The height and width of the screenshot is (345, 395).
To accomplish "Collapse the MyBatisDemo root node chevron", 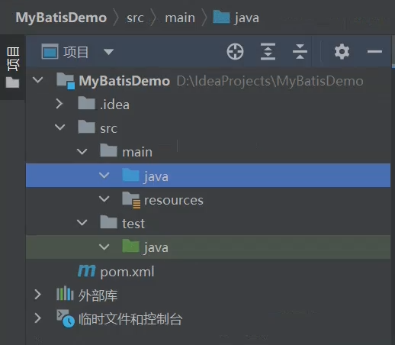I will point(38,80).
